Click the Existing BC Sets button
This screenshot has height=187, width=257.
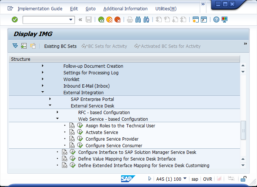click(60, 46)
